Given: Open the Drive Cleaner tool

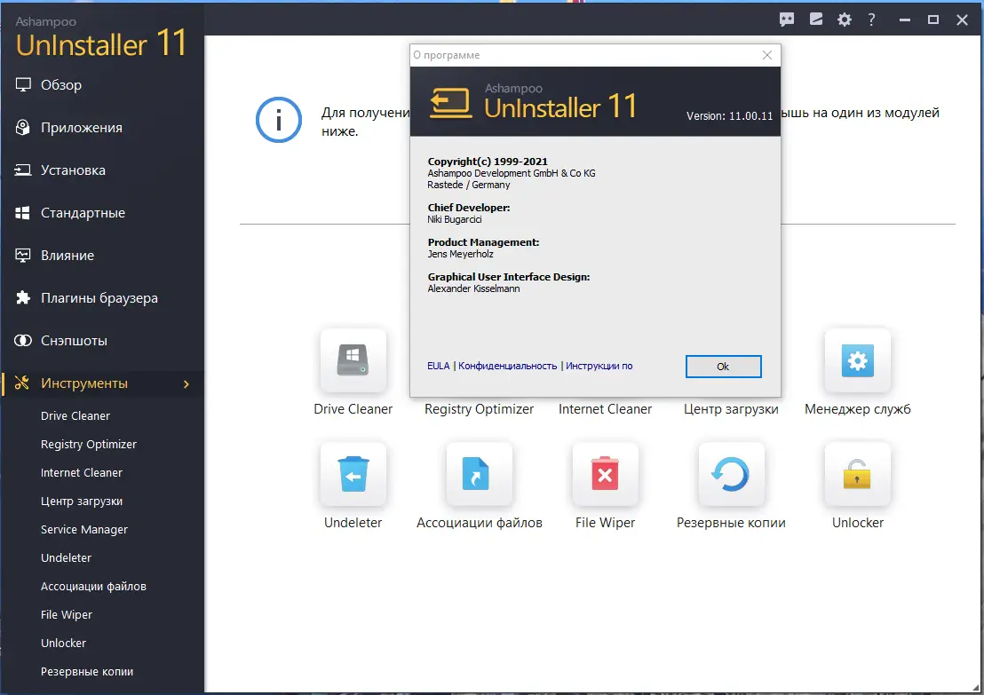Looking at the screenshot, I should [353, 361].
